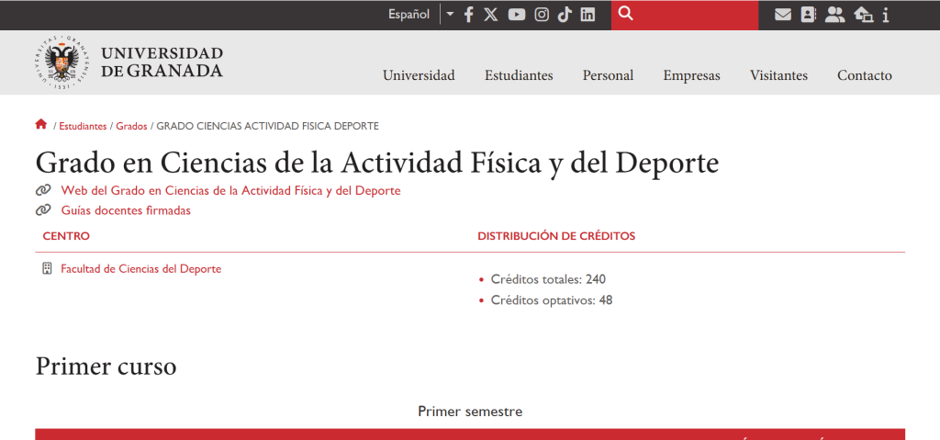Go to home via red house breadcrumb icon
Screen dimensions: 940x440
tap(40, 124)
